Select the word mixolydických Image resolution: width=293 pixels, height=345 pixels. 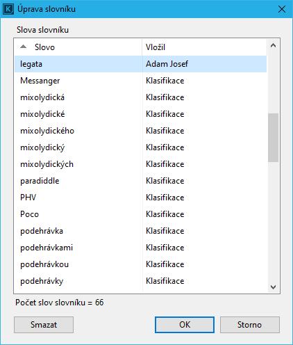tap(47, 164)
